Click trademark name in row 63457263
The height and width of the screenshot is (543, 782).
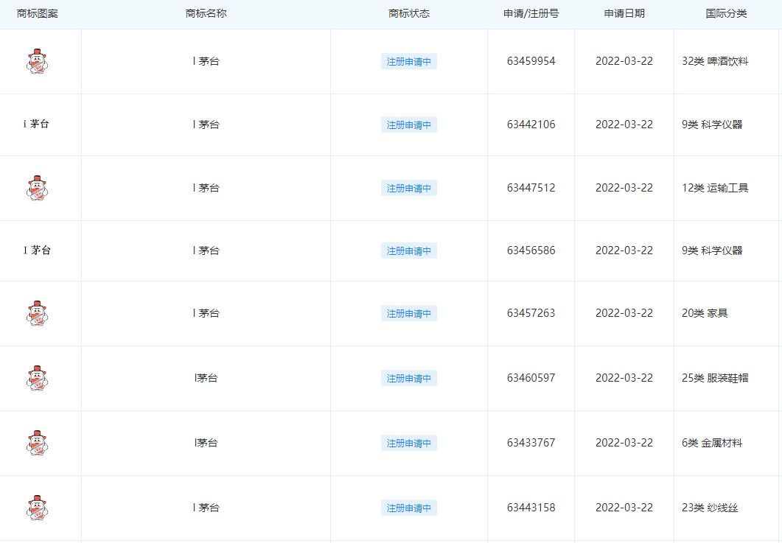[x=206, y=312]
